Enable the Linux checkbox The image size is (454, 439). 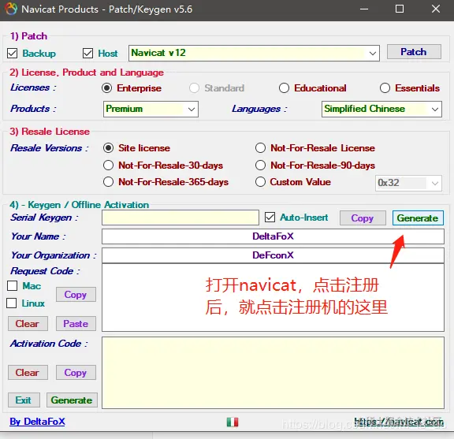click(12, 303)
